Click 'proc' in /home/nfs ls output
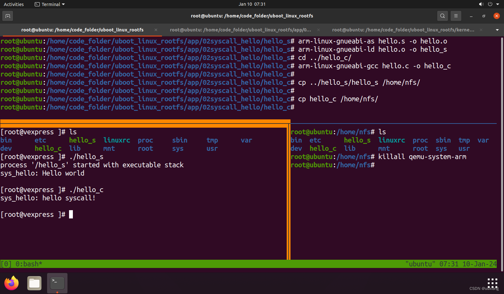 (x=420, y=140)
